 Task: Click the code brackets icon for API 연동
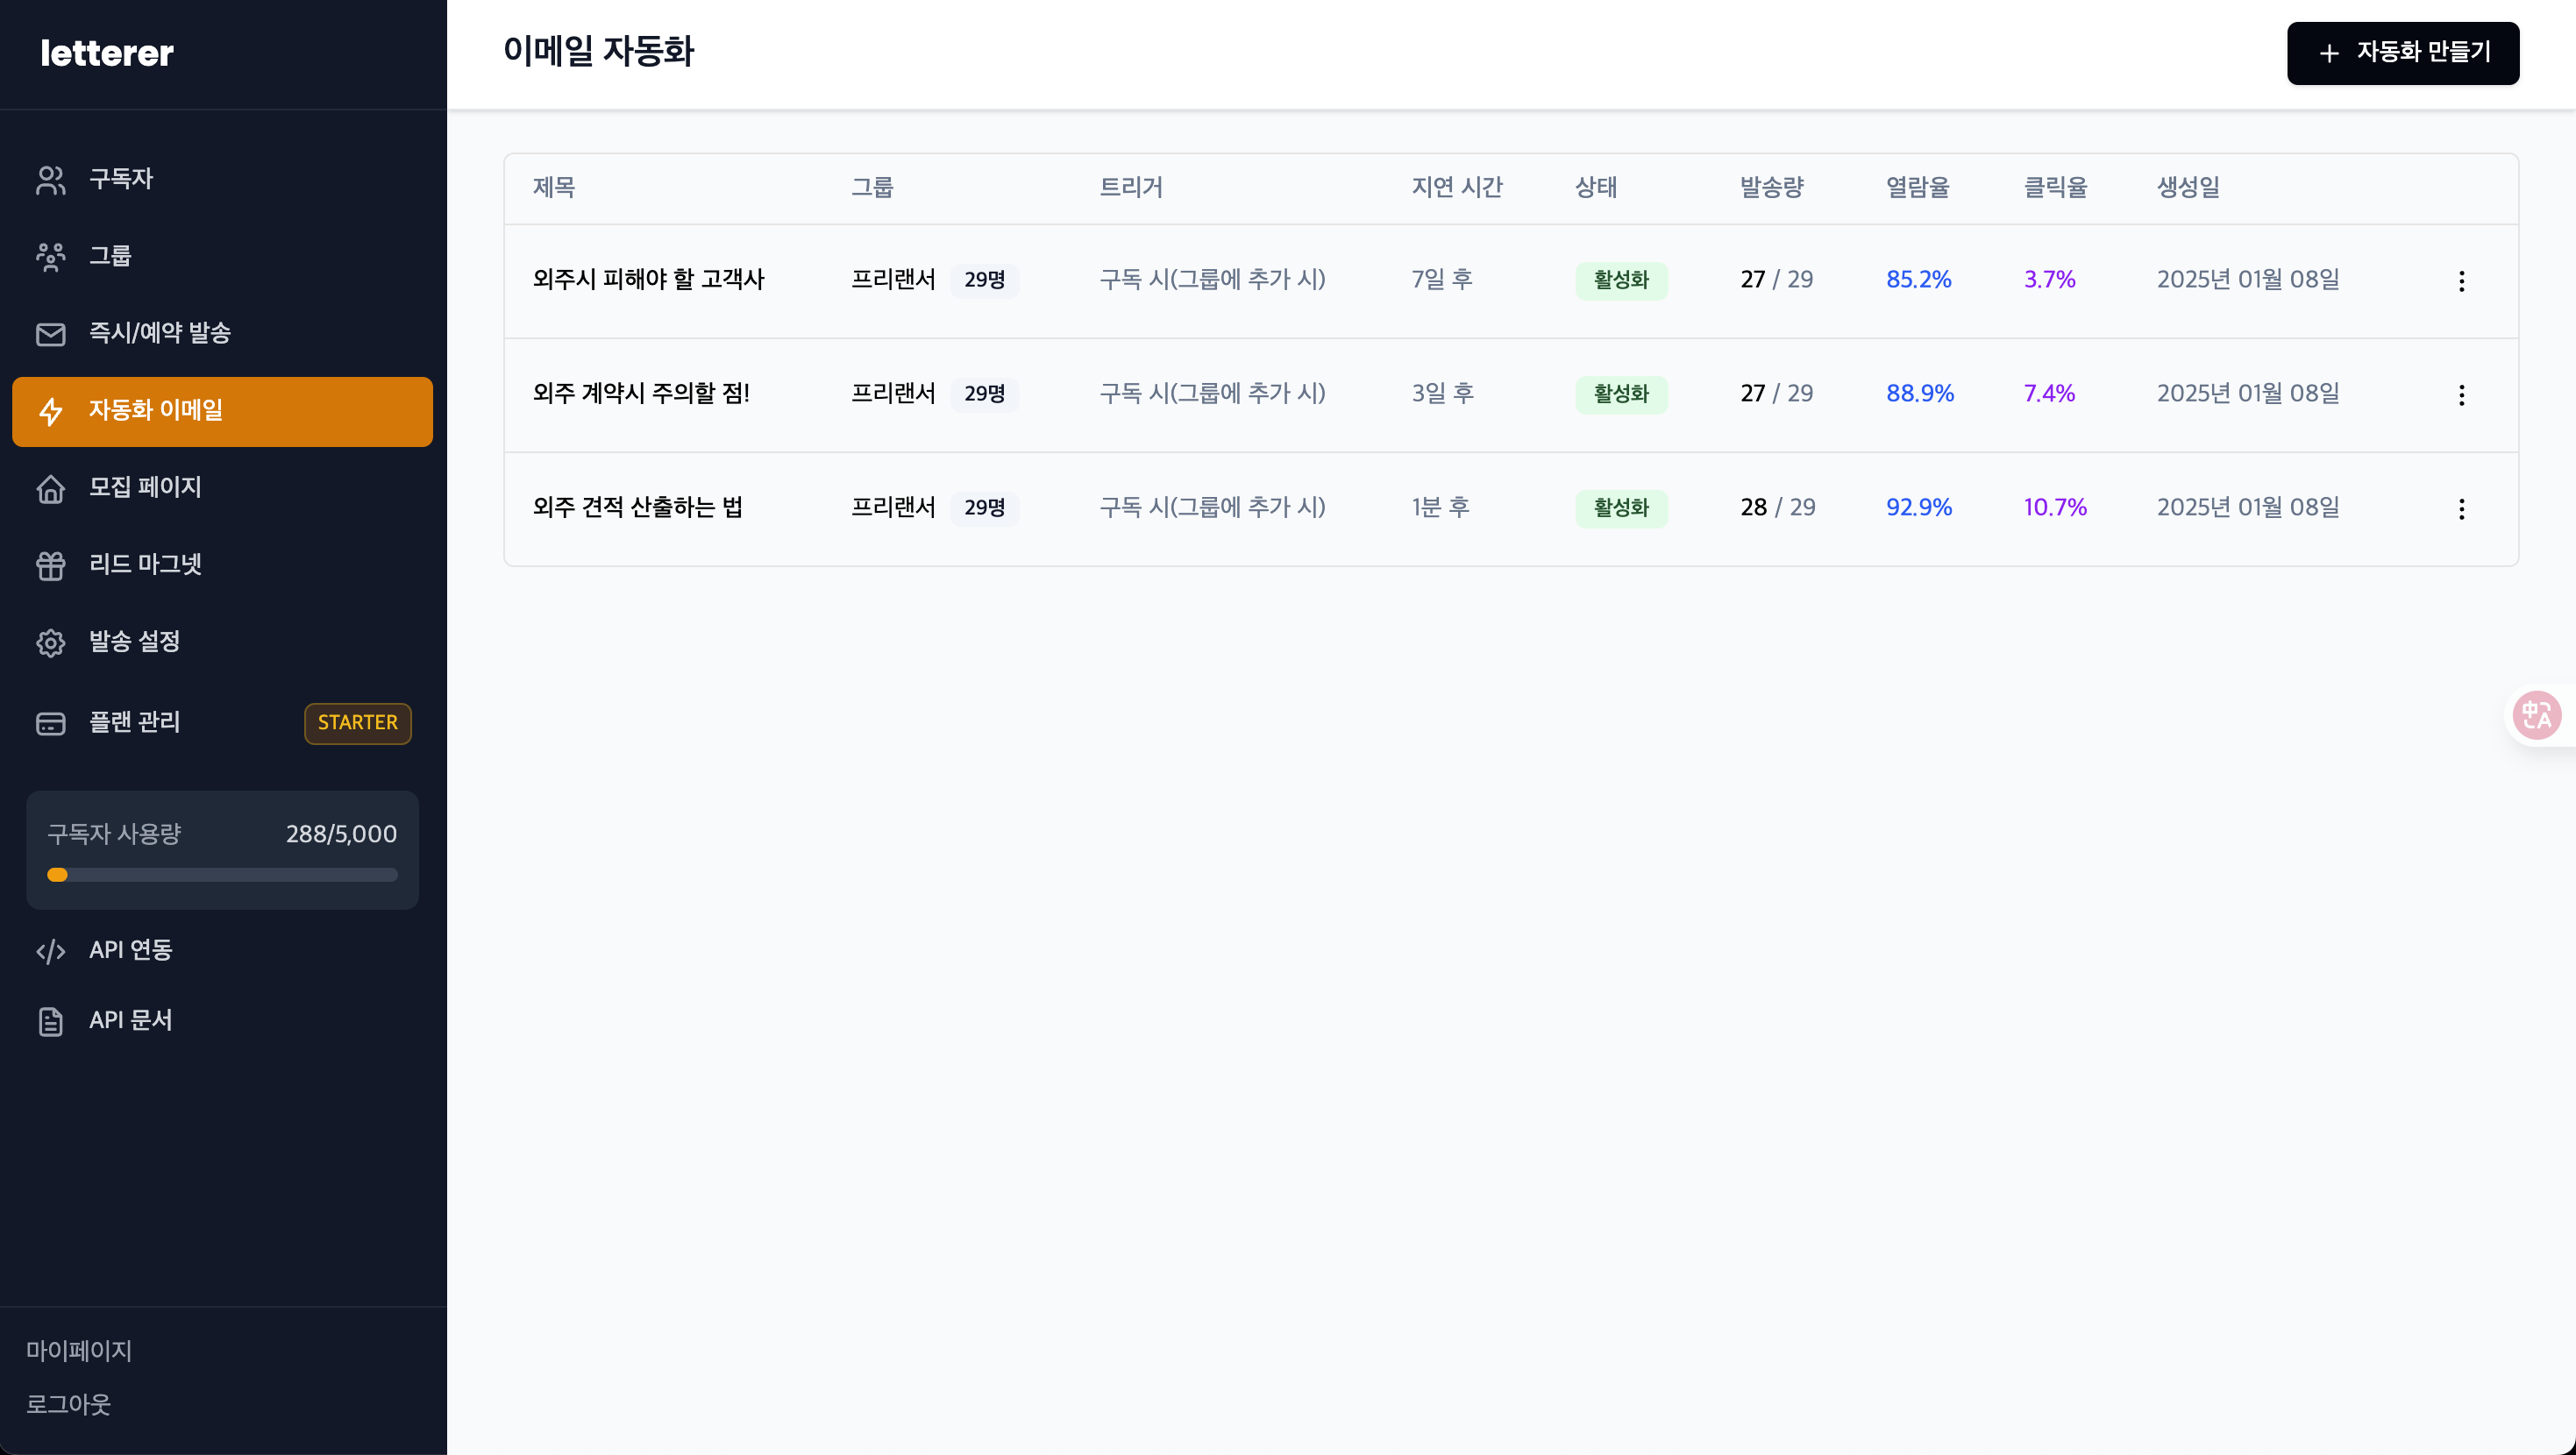coord(51,951)
